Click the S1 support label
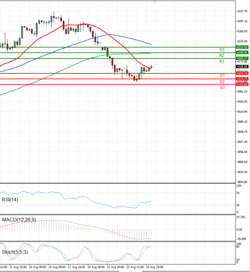The image size is (250, 272). click(222, 75)
